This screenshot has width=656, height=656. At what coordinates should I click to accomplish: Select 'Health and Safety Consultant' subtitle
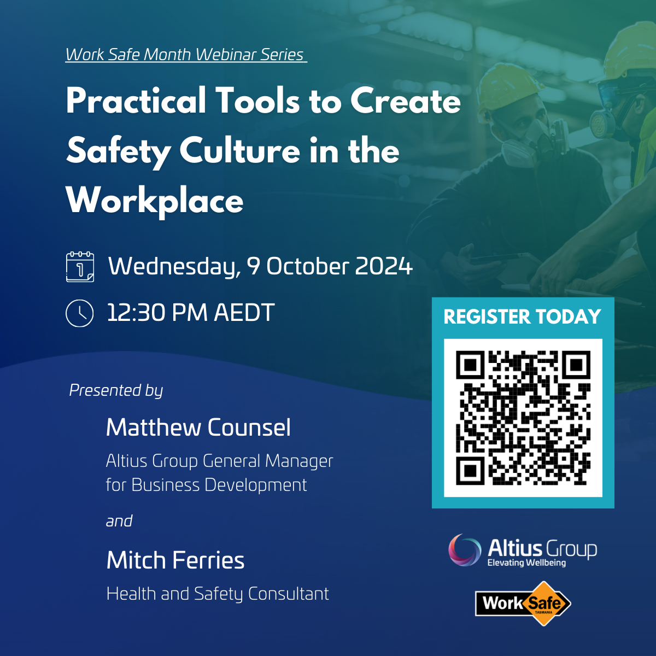click(218, 594)
